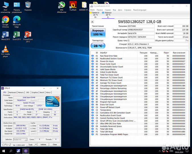
Task: Switch to About tab in CPU-Z
Action: (48, 92)
